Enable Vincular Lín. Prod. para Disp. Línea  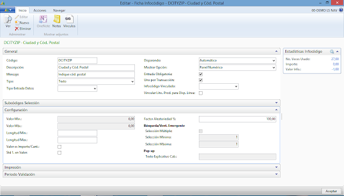[200, 93]
